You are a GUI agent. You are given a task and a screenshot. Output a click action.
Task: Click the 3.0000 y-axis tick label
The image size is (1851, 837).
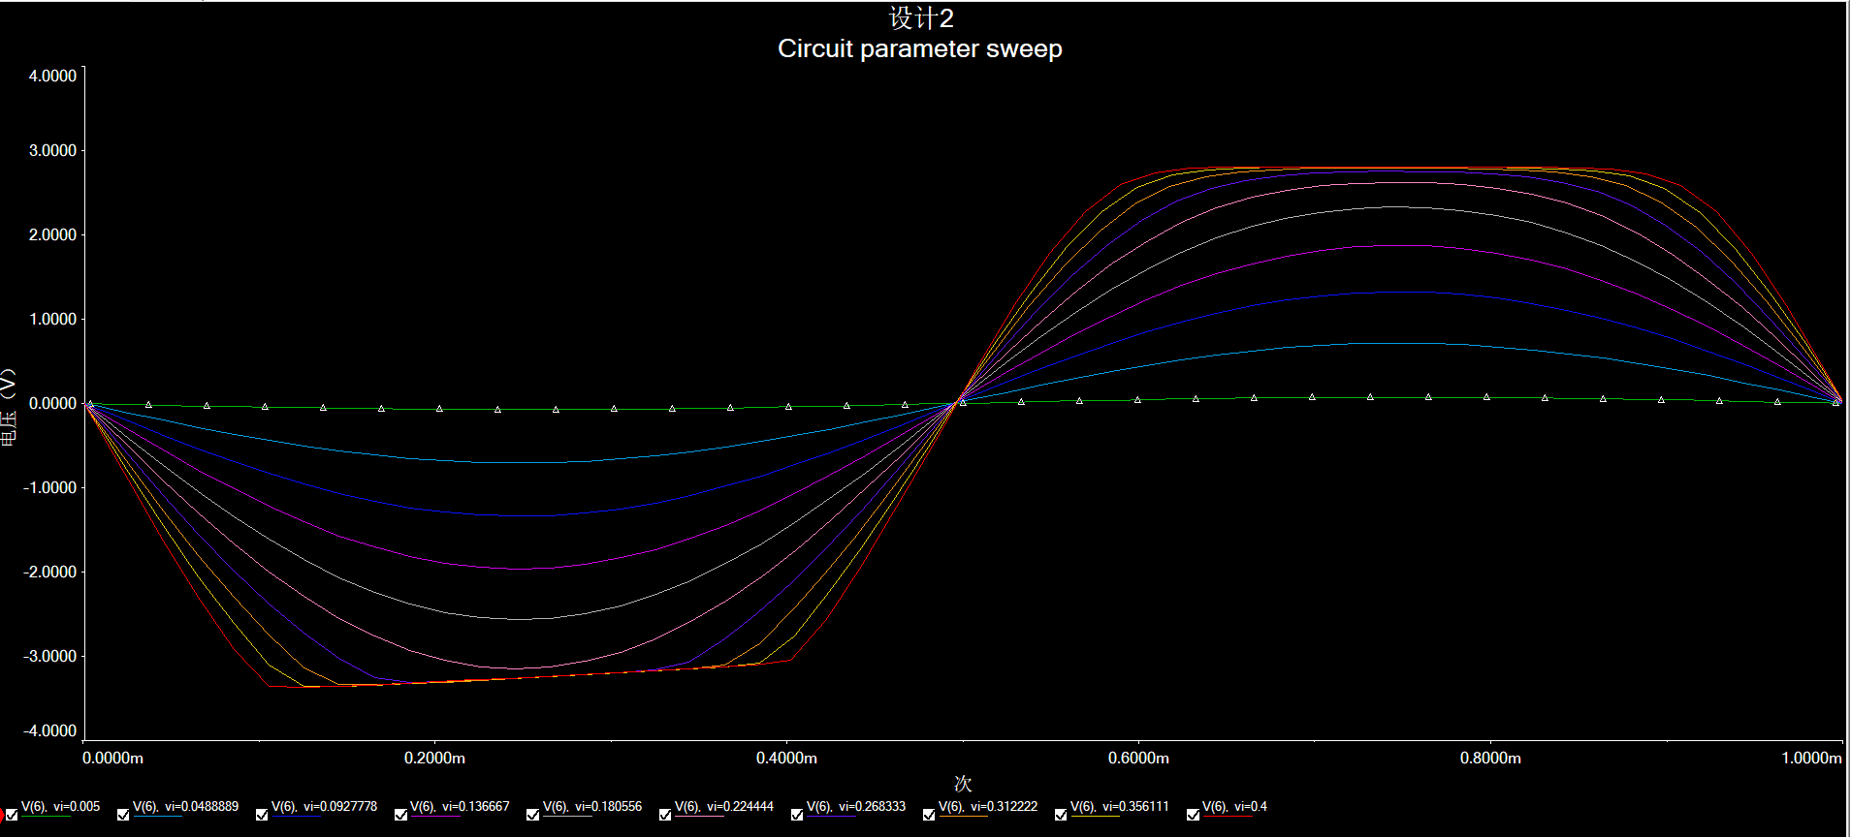click(x=52, y=150)
